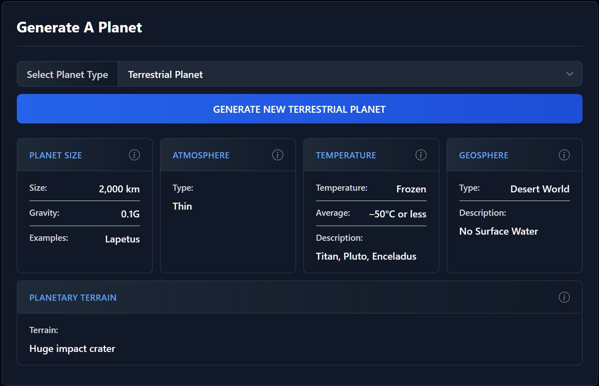Screen dimensions: 599x386
Task: Expand the planet type dropdown chevron
Action: click(569, 74)
